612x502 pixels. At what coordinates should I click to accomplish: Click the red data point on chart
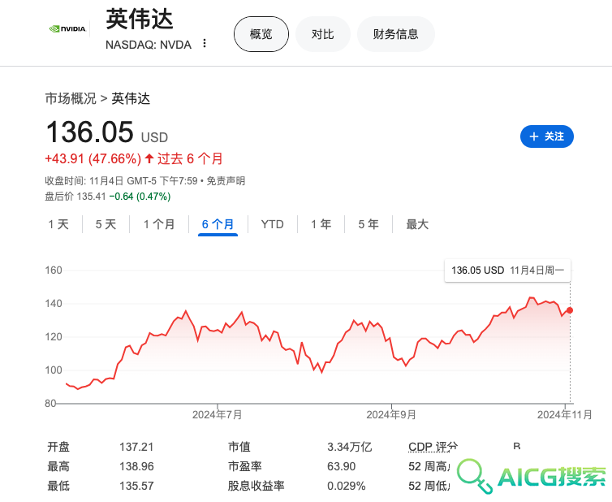pos(570,310)
